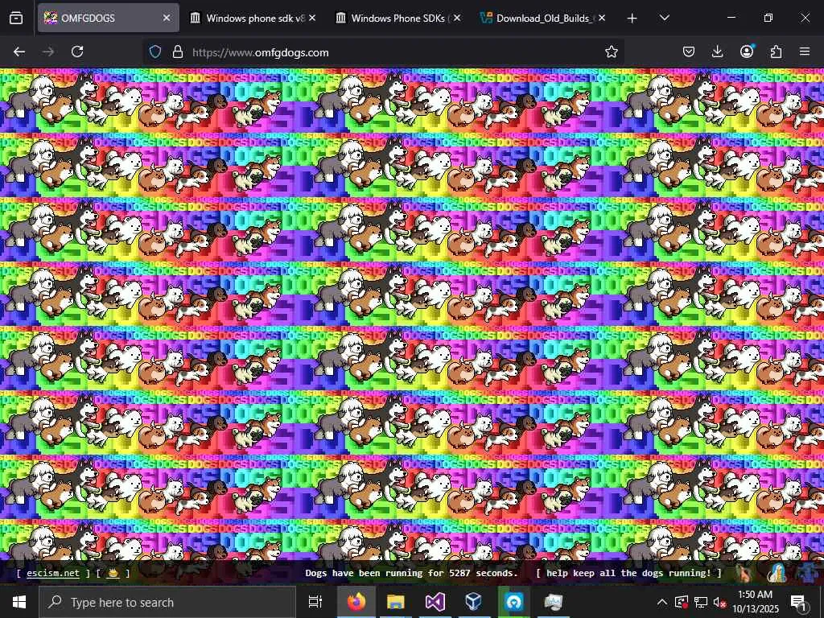Click help keep all the dogs running link
The image size is (824, 618).
click(x=628, y=573)
